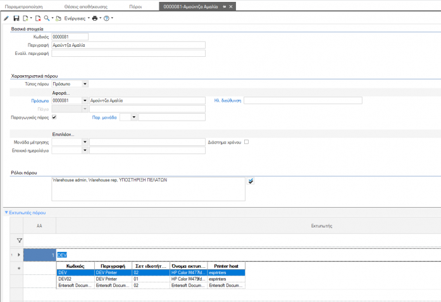Image resolution: width=441 pixels, height=302 pixels.
Task: Open the Εποχικό ημερολόγιο dropdown arrow
Action: [85, 150]
